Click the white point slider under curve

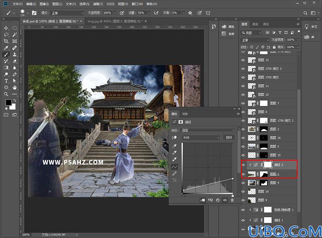[x=232, y=196]
